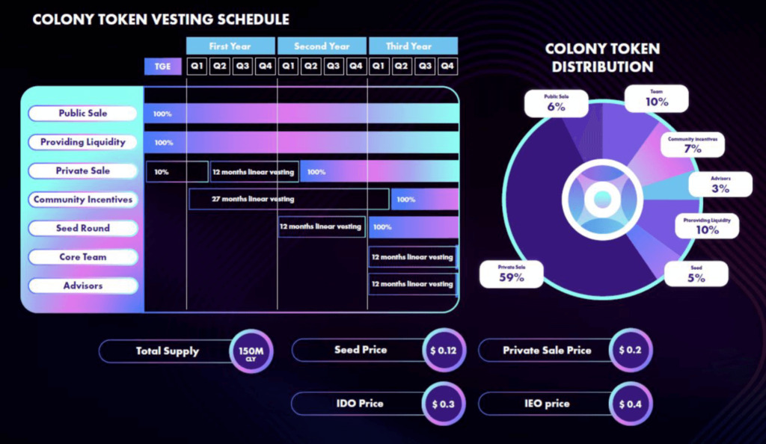Click the Team 10% distribution label

(657, 99)
